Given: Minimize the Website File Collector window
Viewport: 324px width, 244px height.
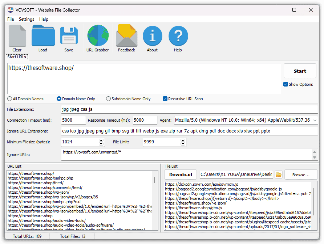Looking at the screenshot, I should pyautogui.click(x=278, y=10).
